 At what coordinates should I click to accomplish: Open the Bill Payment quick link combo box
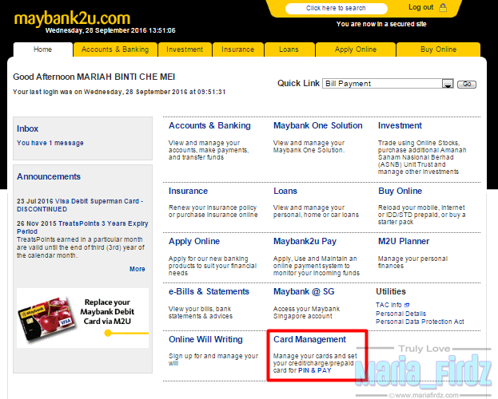[388, 84]
